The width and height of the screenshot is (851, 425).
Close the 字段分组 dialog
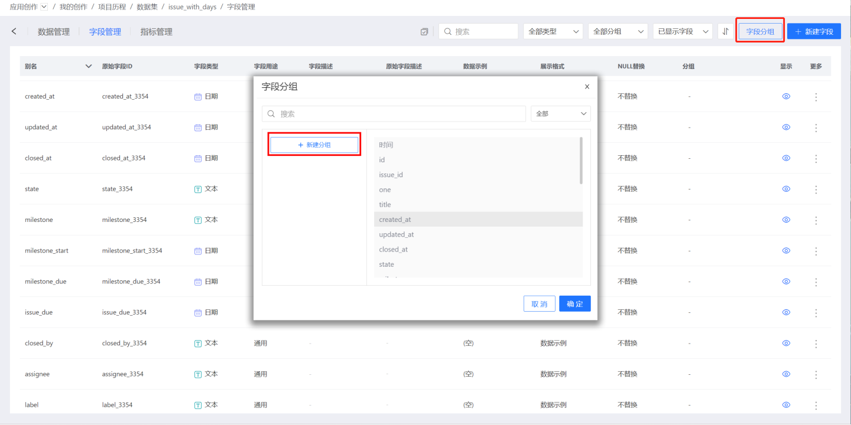587,87
